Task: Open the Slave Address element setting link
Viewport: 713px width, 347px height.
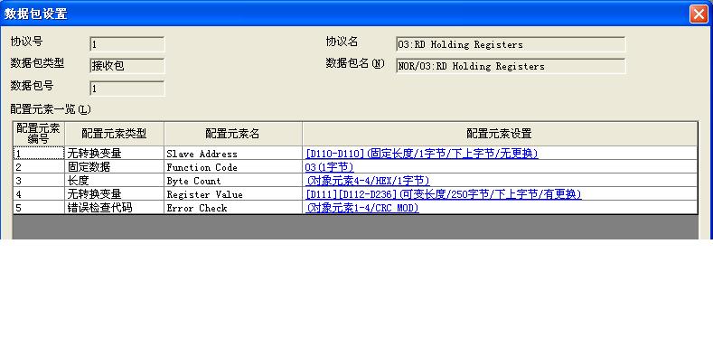Action: point(422,154)
